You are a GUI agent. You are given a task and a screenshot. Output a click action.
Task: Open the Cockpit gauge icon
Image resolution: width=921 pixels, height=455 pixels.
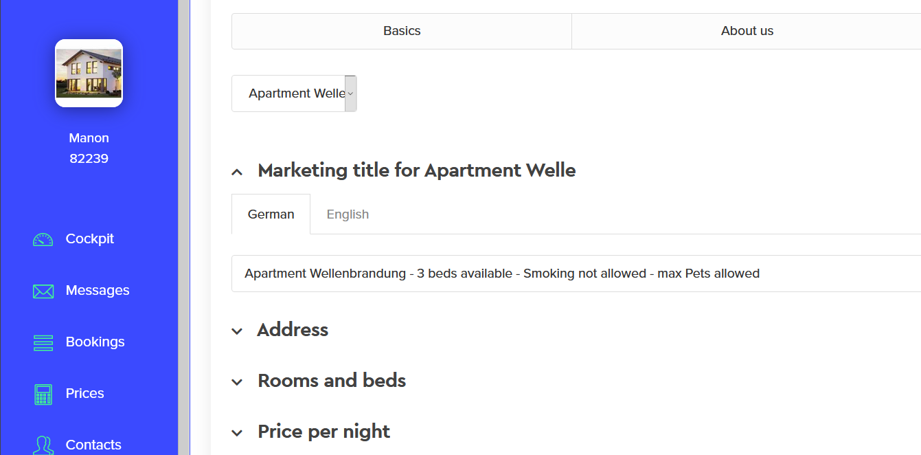(43, 239)
